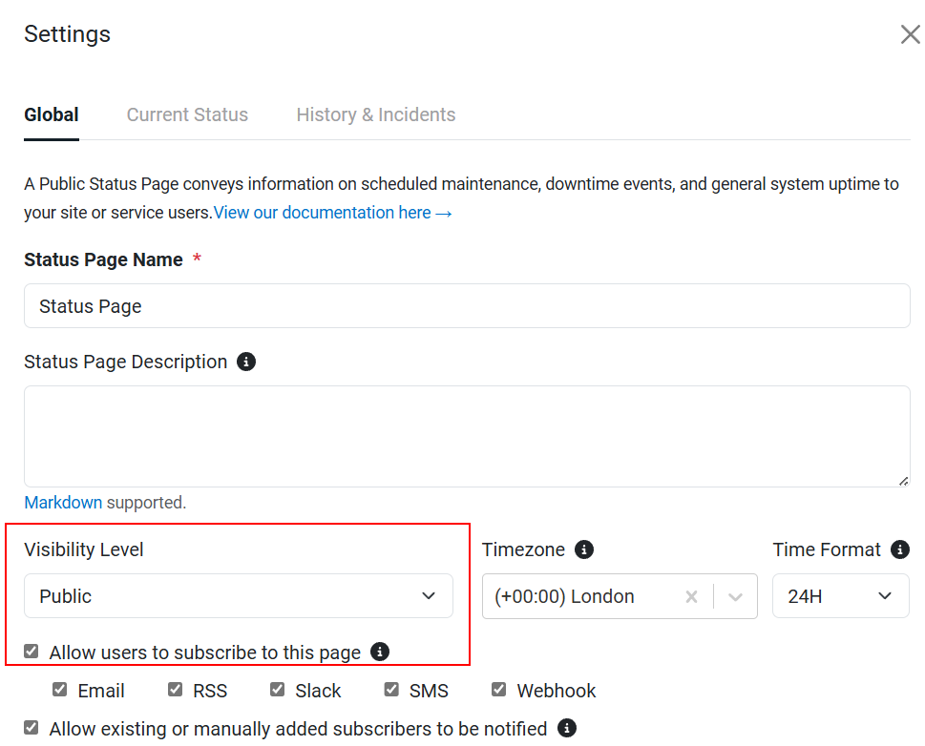
Task: Toggle the Webhook checkbox
Action: click(x=498, y=690)
